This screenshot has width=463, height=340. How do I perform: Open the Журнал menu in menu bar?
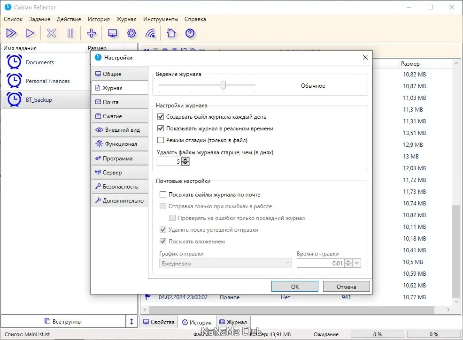coord(126,19)
